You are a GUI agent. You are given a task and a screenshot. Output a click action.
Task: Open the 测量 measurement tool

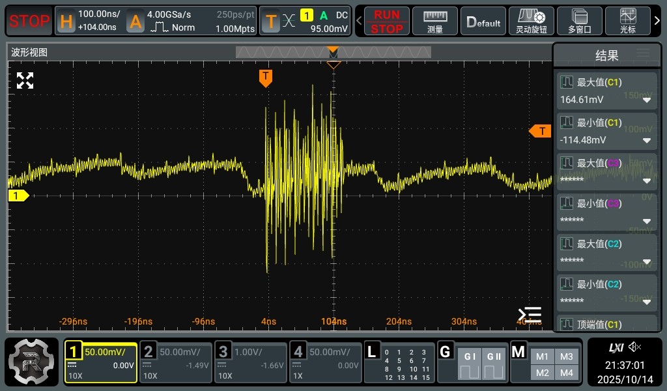pyautogui.click(x=435, y=21)
